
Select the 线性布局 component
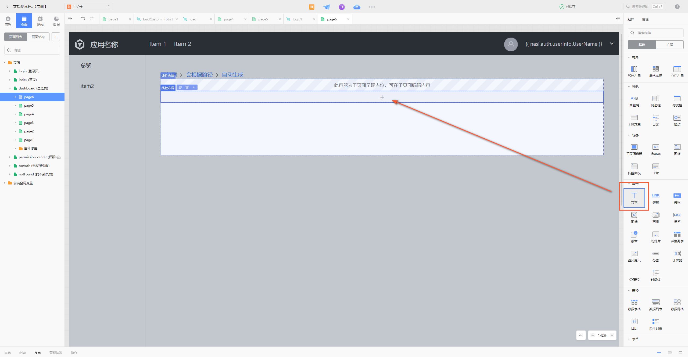[634, 71]
